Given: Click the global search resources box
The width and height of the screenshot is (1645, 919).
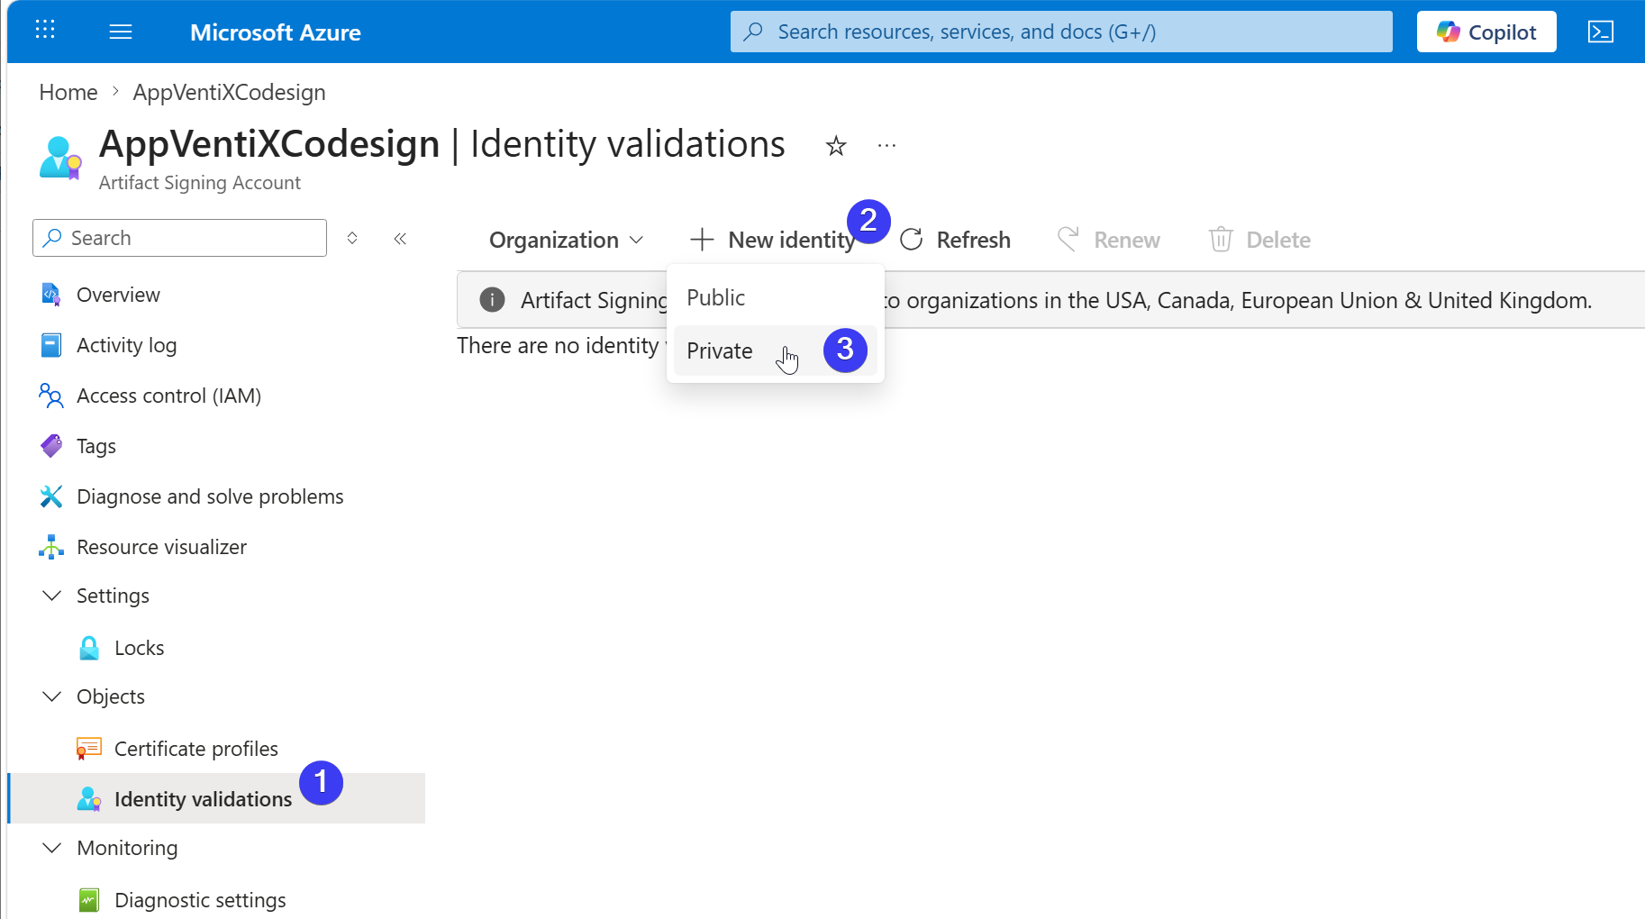Looking at the screenshot, I should click(x=1061, y=32).
